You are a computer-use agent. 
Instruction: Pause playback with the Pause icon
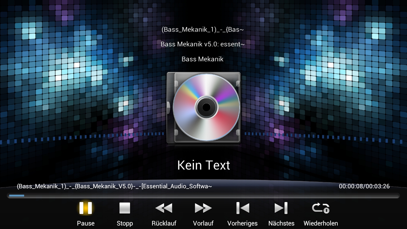tap(86, 208)
